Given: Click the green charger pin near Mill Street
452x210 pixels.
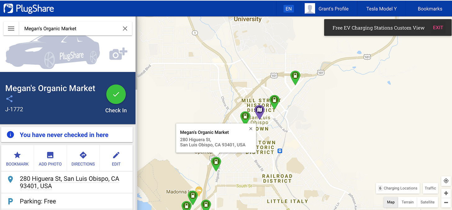Looking at the screenshot, I should (274, 102).
